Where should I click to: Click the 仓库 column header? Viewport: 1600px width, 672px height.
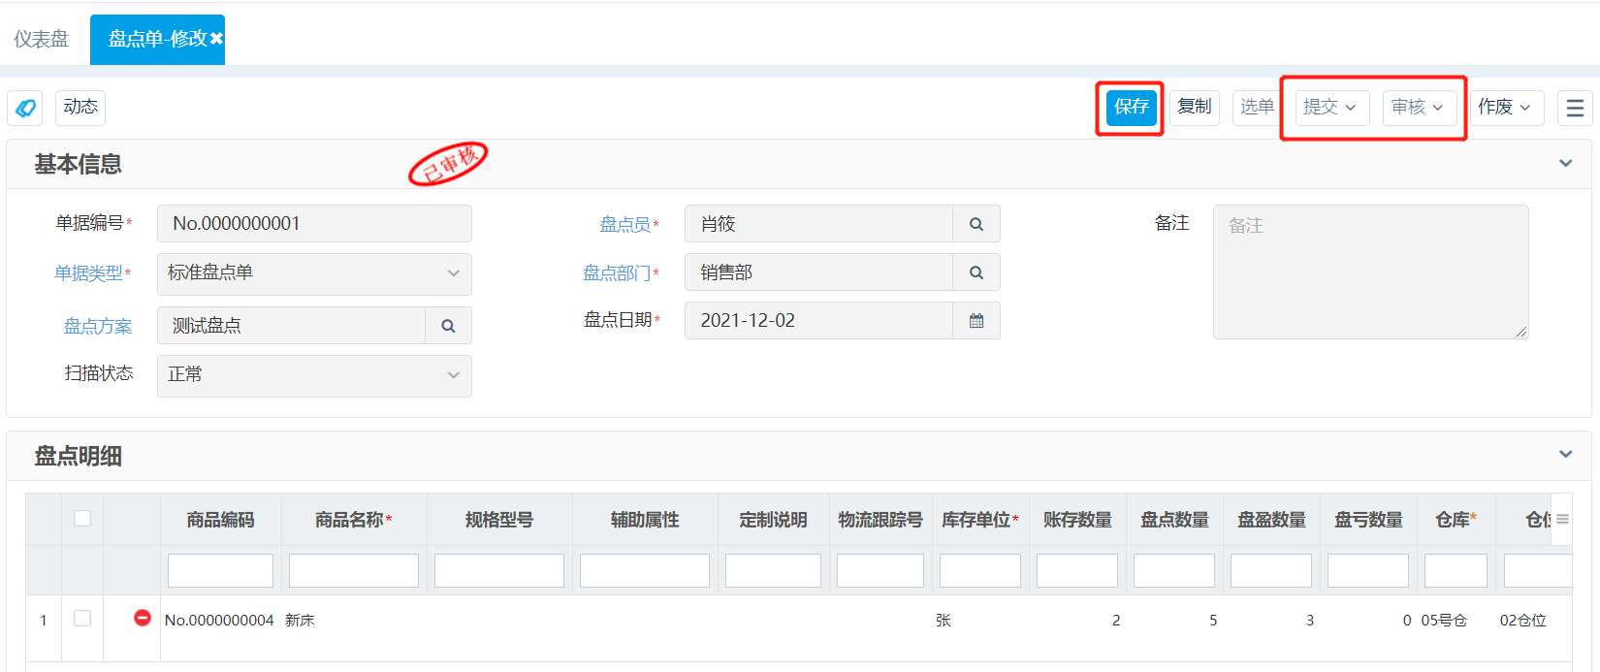1456,520
